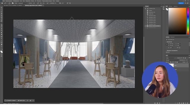Toggle lock image pixels brush icon
The height and width of the screenshot is (107, 190).
tap(172, 62)
